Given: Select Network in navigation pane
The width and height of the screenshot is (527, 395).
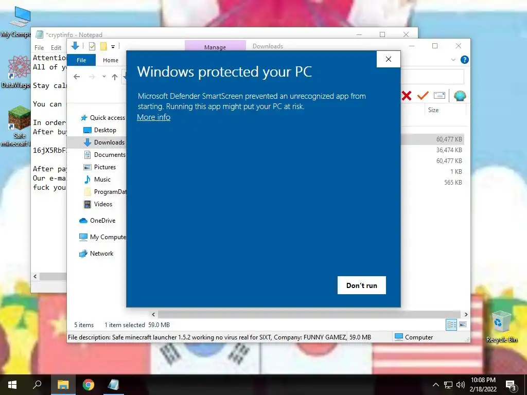Looking at the screenshot, I should coord(96,254).
